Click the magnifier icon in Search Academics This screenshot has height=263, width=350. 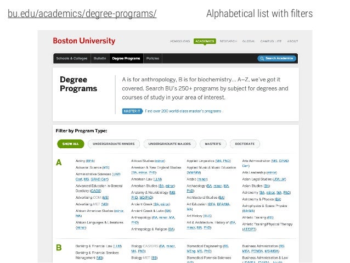tap(262, 59)
